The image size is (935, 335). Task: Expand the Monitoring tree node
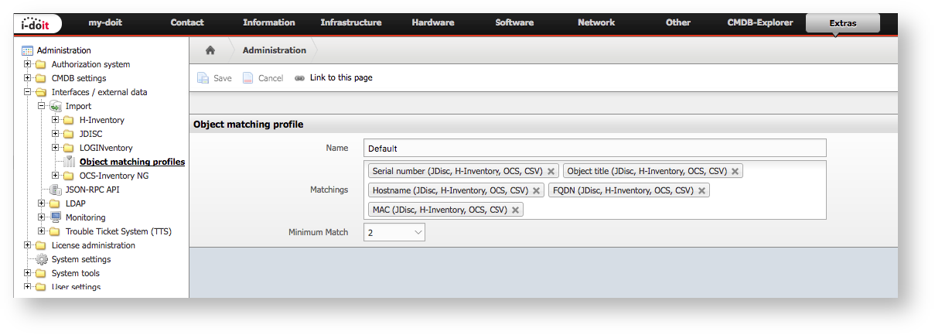tap(42, 217)
